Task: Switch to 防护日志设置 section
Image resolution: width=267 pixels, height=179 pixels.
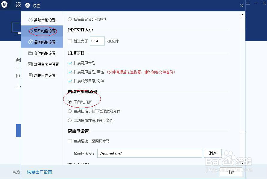Action: (x=42, y=75)
